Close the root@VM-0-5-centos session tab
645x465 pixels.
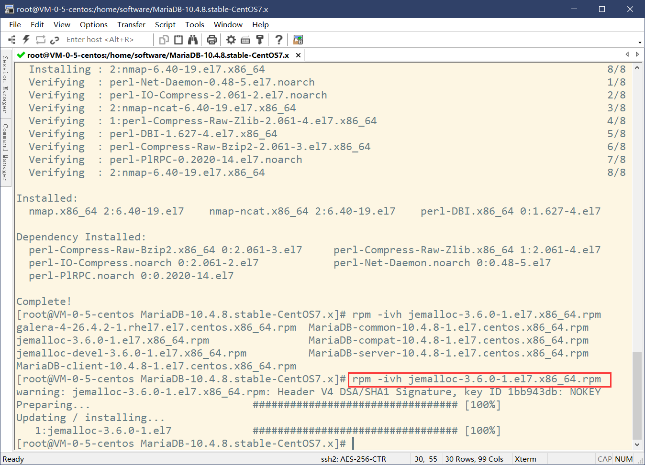298,55
